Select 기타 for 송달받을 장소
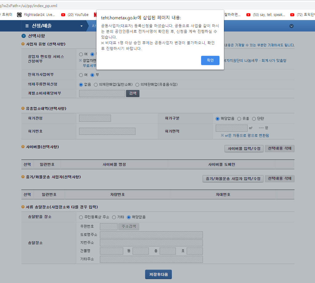 pyautogui.click(x=114, y=217)
